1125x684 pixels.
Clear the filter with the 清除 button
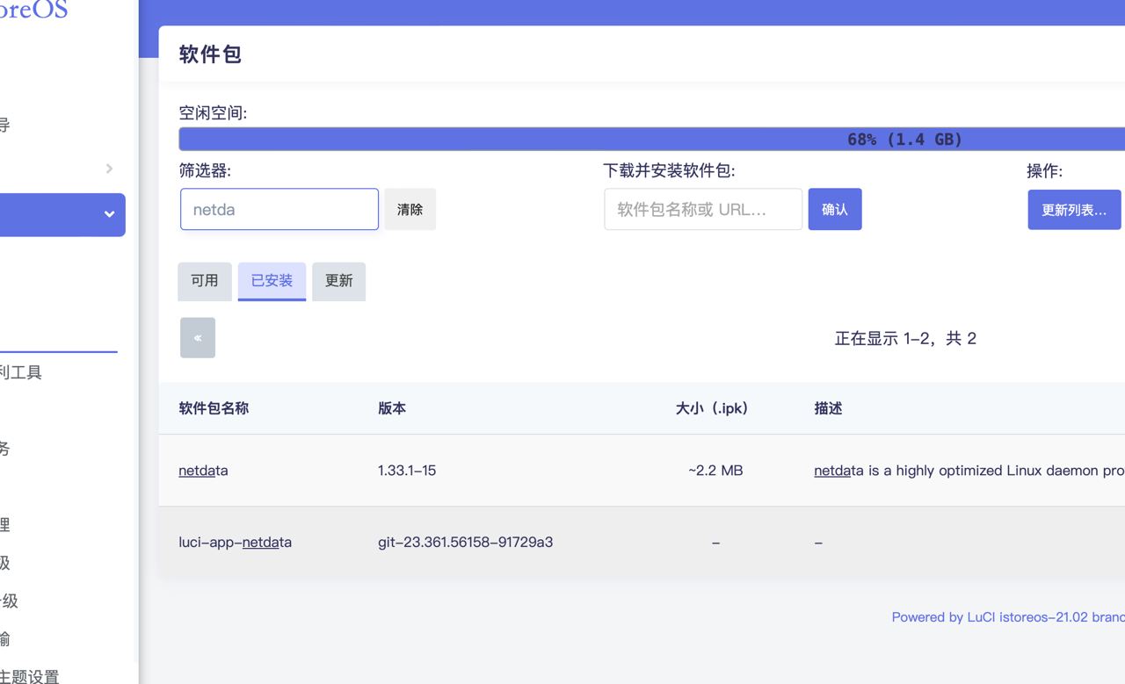[x=410, y=209]
